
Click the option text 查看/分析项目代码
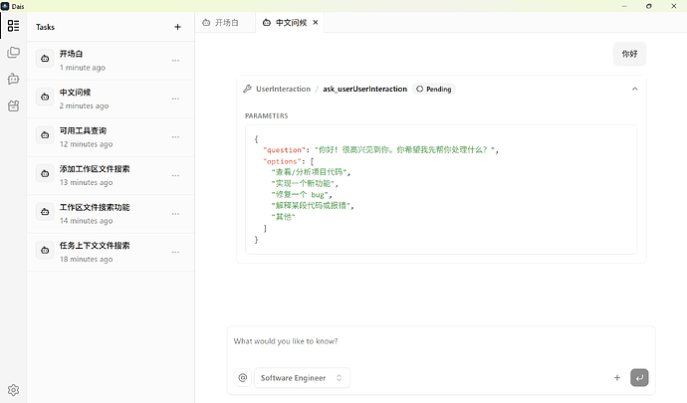311,172
